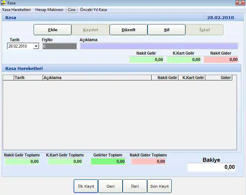The height and width of the screenshot is (195, 246).
Task: Expand the Tarih date dropdown arrow
Action: 36,46
